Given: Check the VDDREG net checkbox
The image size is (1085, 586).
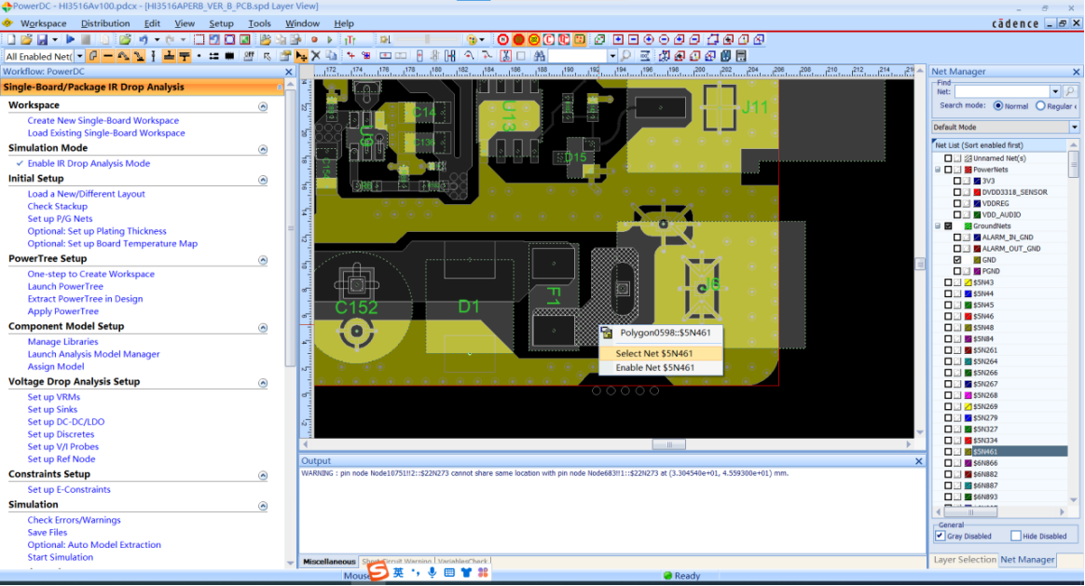Looking at the screenshot, I should [957, 203].
